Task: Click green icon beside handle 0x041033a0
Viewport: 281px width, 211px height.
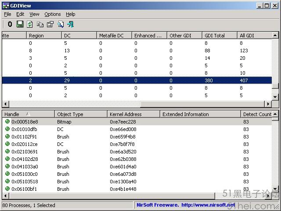Action: [7, 166]
